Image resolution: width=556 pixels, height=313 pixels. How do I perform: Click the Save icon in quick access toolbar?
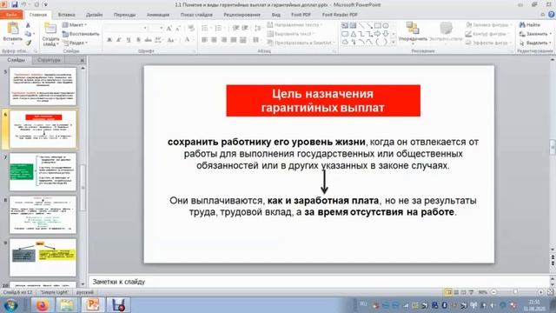tap(14, 5)
